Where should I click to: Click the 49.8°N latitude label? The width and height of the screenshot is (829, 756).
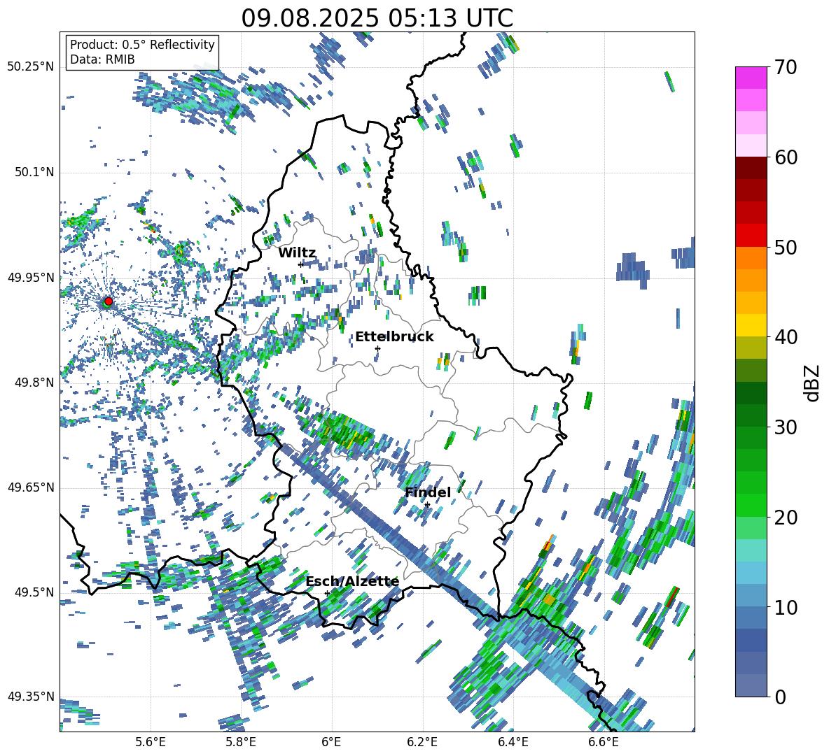(x=34, y=382)
